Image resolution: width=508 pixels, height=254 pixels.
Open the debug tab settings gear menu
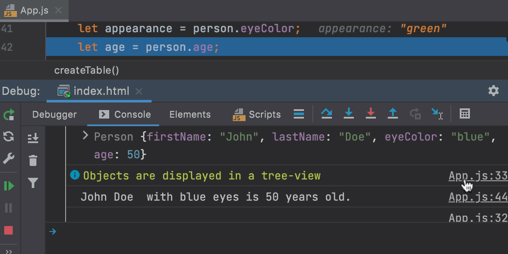coord(493,91)
